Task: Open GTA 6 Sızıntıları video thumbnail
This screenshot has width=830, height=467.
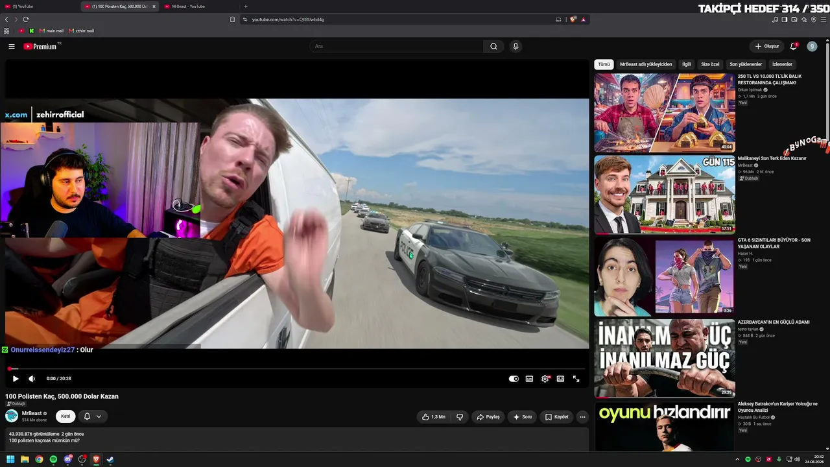Action: coord(665,276)
